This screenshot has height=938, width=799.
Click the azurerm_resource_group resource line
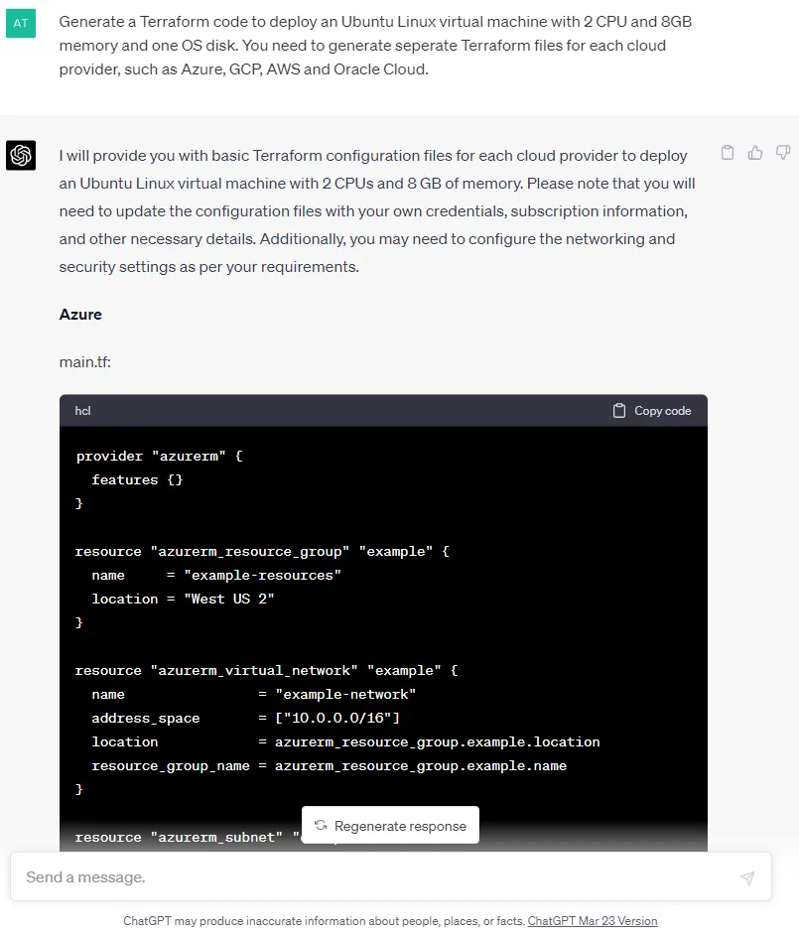pyautogui.click(x=263, y=552)
